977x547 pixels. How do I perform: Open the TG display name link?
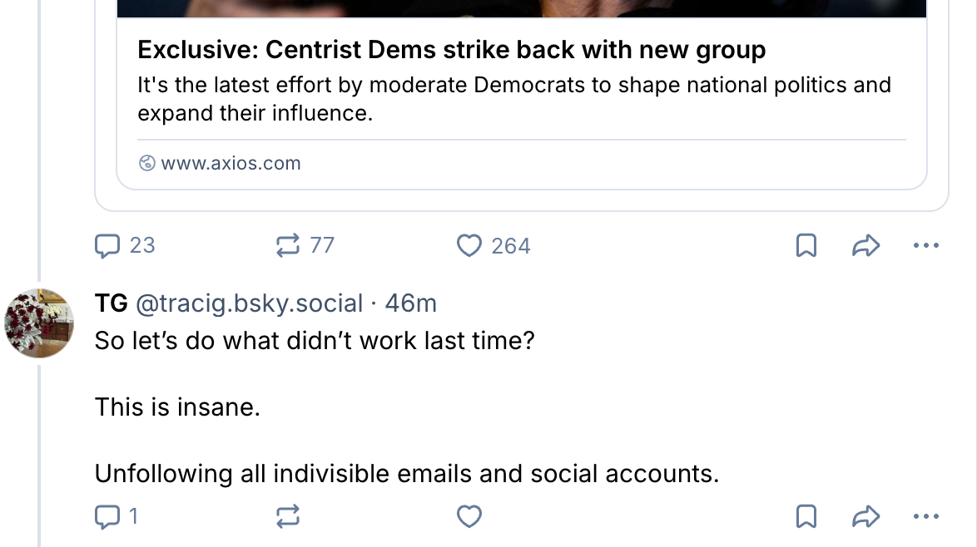pyautogui.click(x=111, y=304)
